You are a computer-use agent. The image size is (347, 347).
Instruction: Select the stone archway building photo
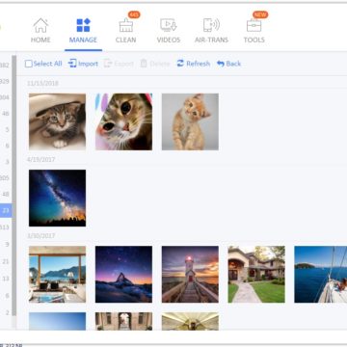click(123, 321)
